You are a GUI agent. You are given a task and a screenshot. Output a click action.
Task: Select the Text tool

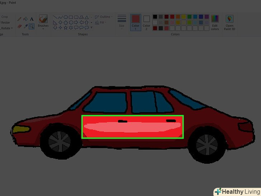coord(32,19)
